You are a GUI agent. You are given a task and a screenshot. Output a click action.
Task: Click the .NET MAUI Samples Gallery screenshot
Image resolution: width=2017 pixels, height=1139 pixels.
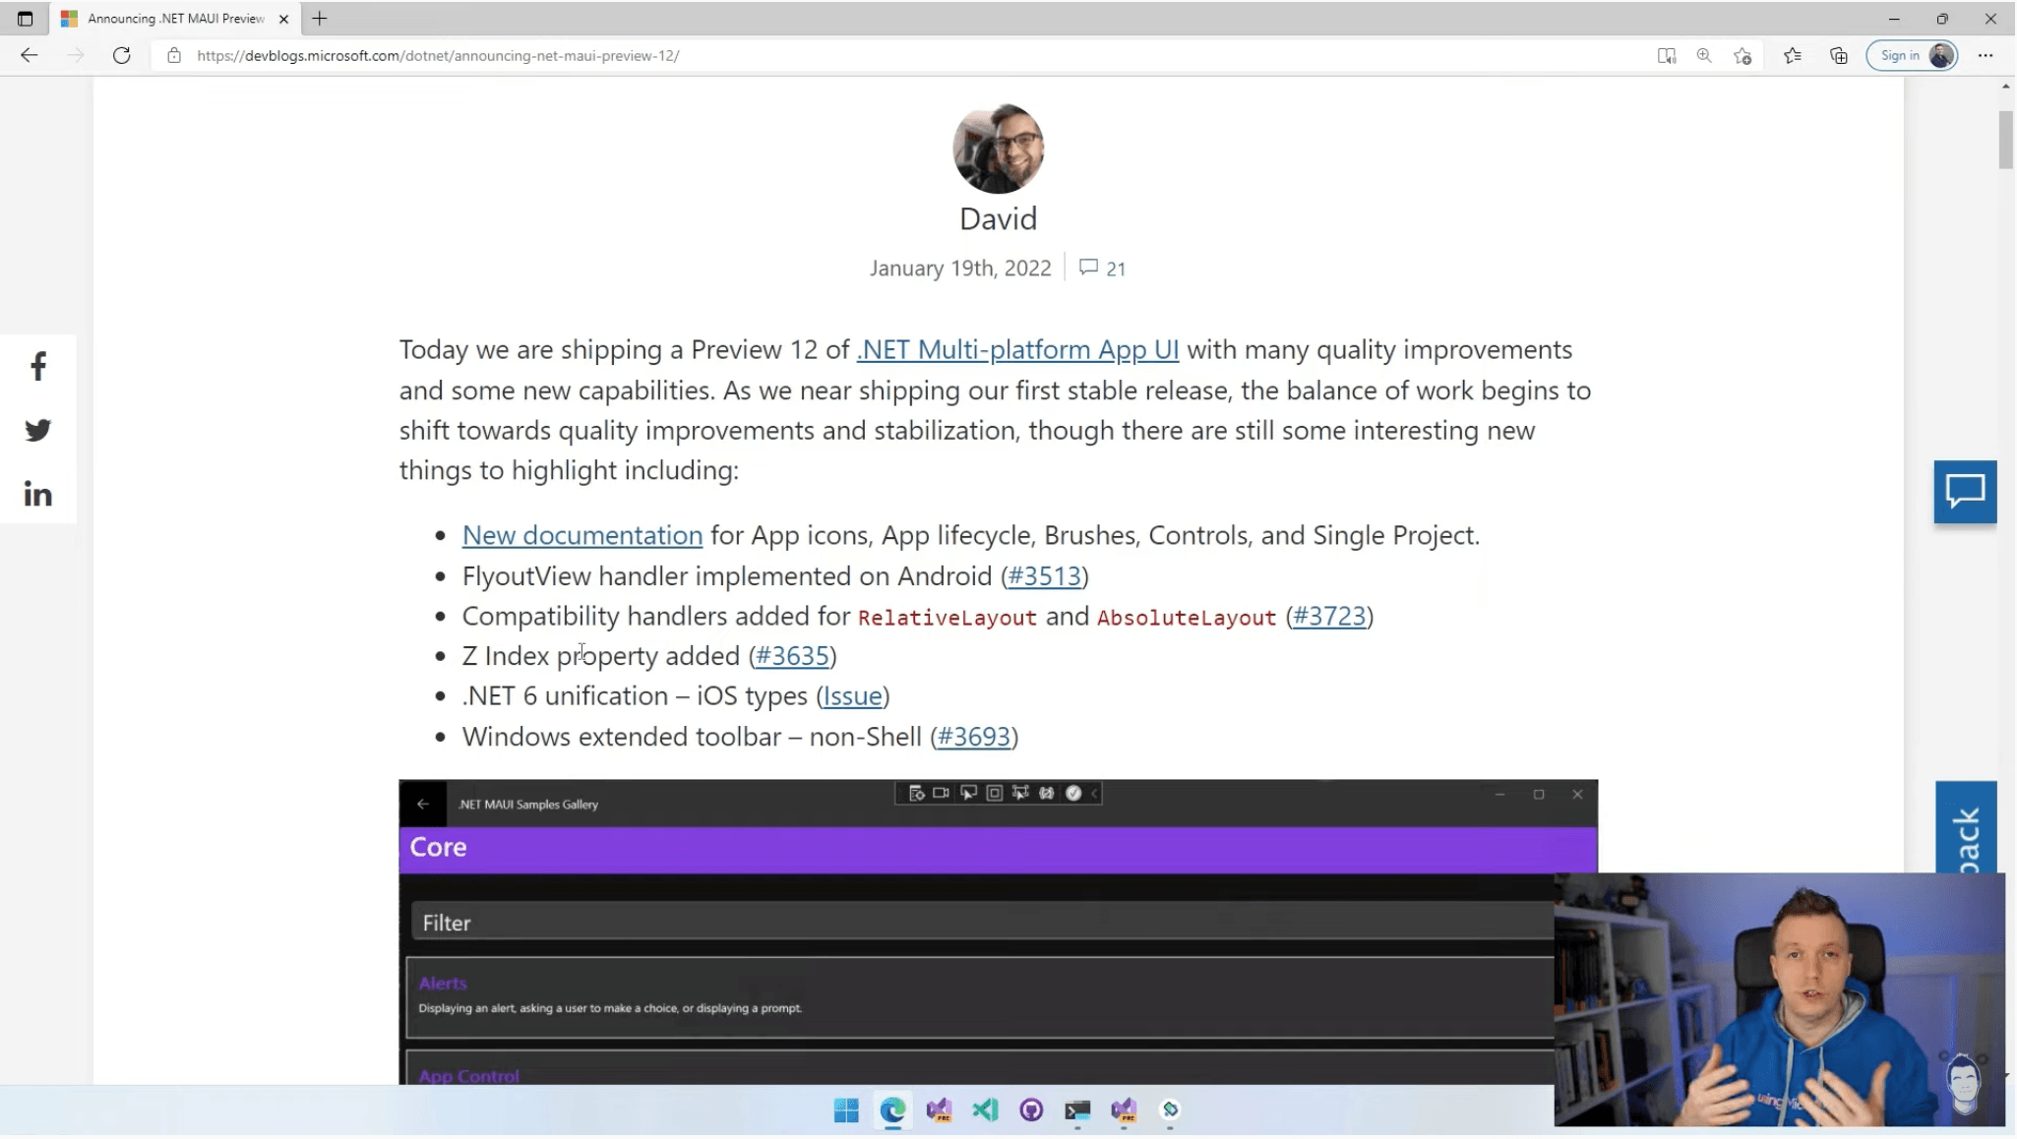click(998, 932)
